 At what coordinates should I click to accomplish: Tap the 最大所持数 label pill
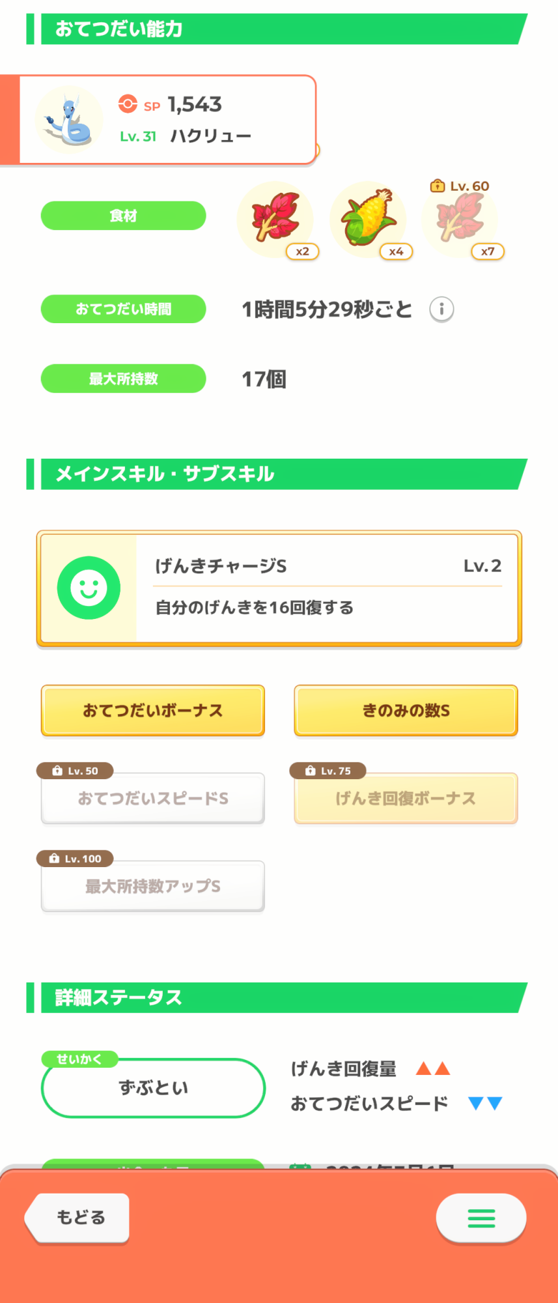pyautogui.click(x=124, y=379)
